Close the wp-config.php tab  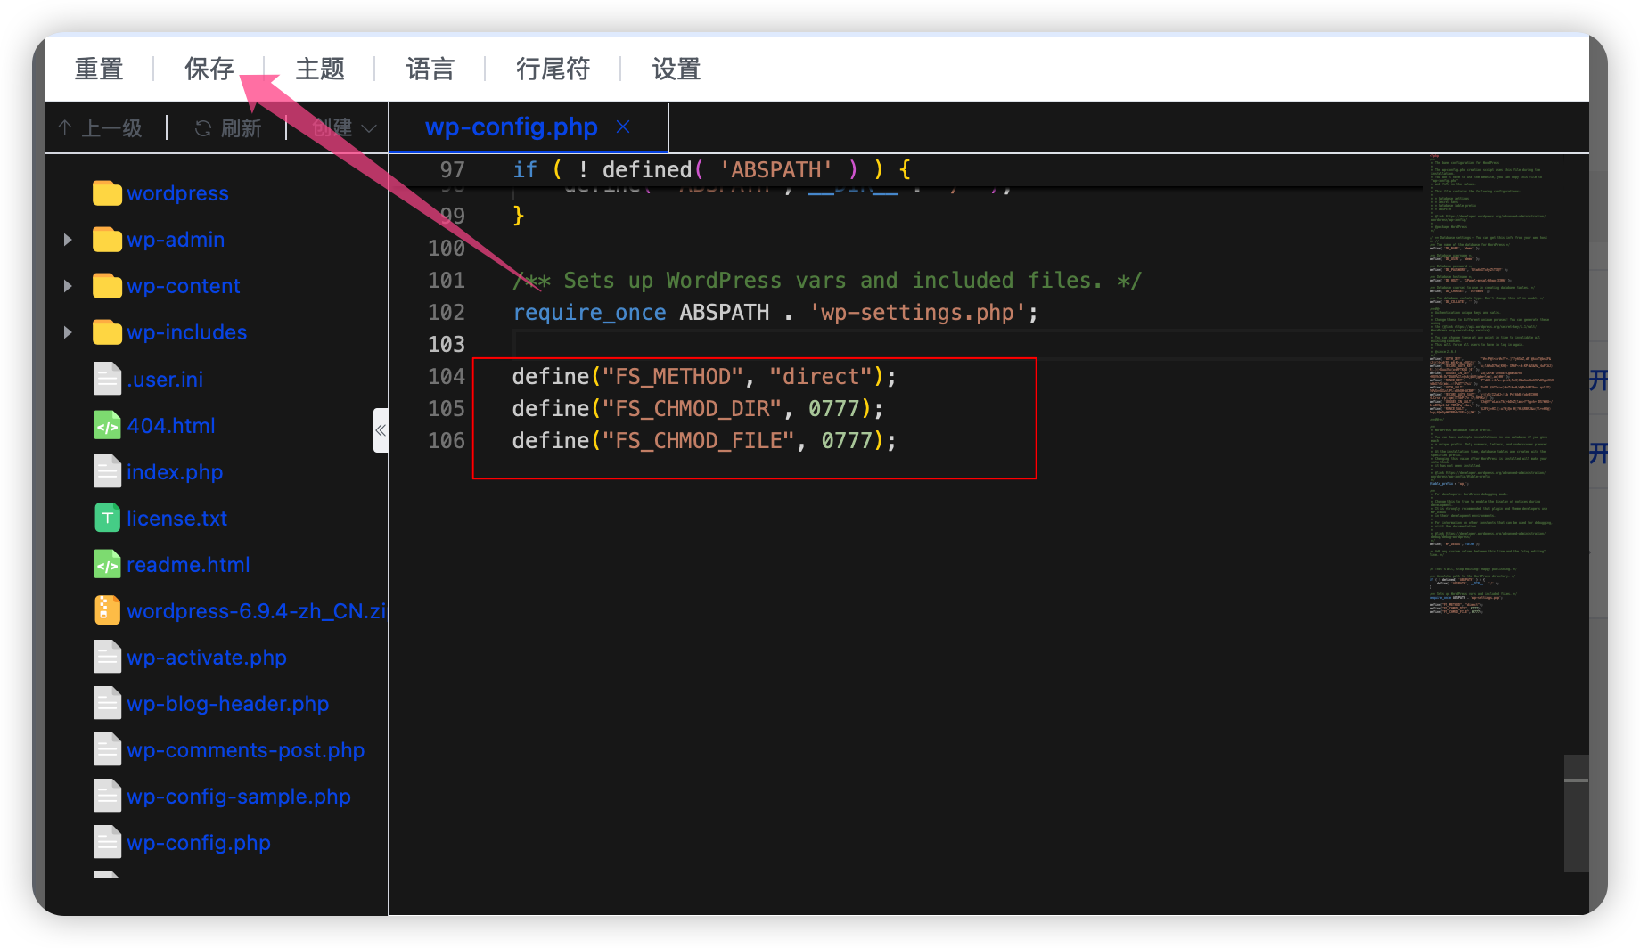(x=623, y=127)
